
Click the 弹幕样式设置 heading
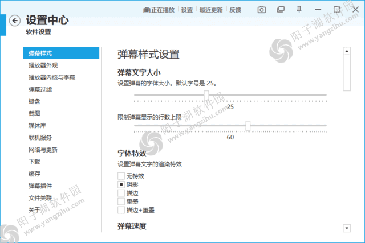point(148,55)
